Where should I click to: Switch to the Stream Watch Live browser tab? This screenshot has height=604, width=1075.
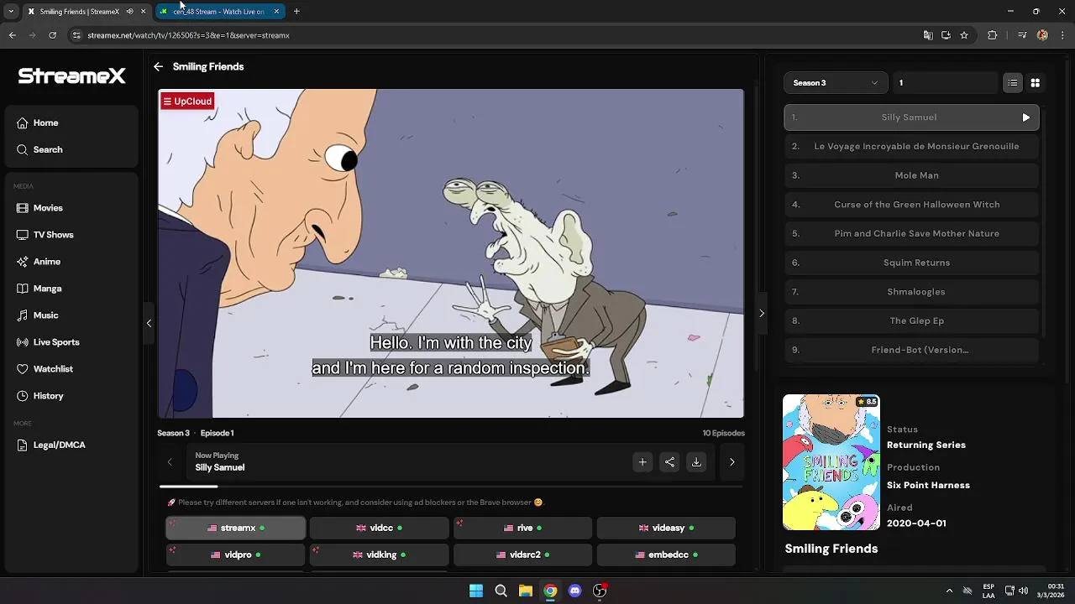tap(218, 12)
